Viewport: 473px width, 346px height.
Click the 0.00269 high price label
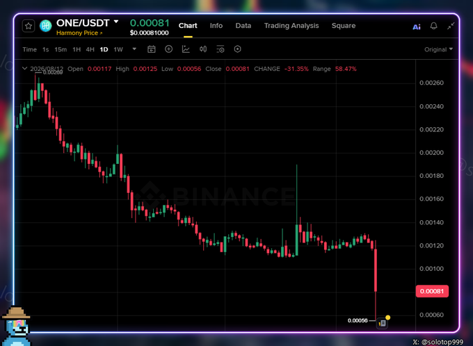53,73
